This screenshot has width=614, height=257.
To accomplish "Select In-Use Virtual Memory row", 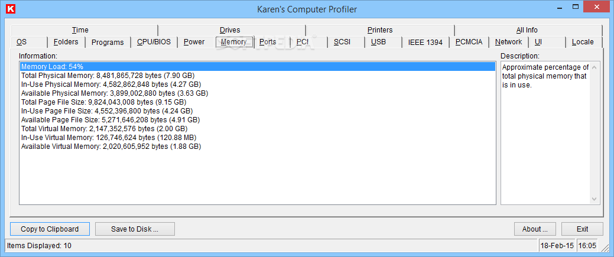I will (x=257, y=138).
